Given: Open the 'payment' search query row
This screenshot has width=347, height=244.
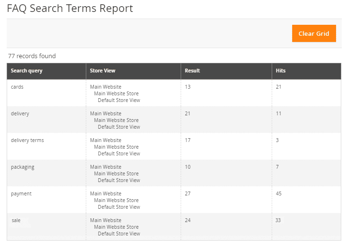Looking at the screenshot, I should [174, 200].
